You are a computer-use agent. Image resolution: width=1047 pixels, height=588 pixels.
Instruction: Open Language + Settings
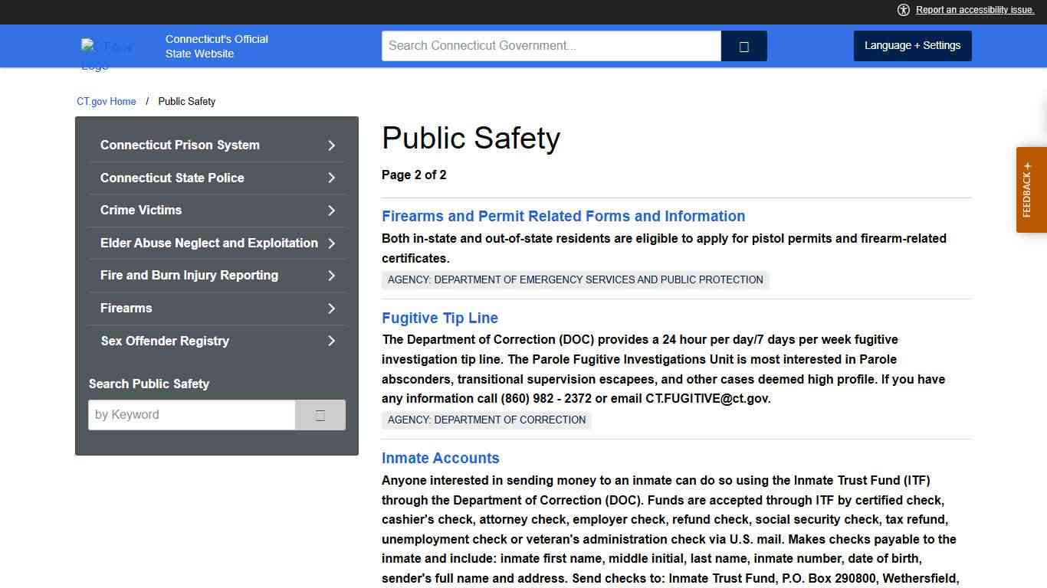point(912,45)
